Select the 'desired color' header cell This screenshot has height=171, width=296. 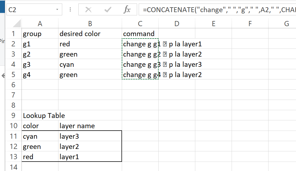click(90, 34)
